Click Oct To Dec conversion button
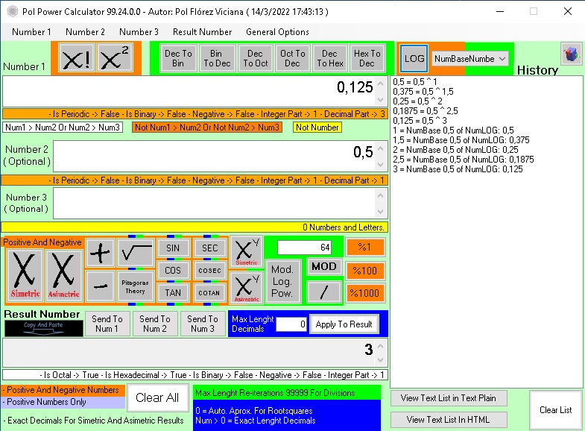Screen dimensions: 585x431 (x=292, y=59)
